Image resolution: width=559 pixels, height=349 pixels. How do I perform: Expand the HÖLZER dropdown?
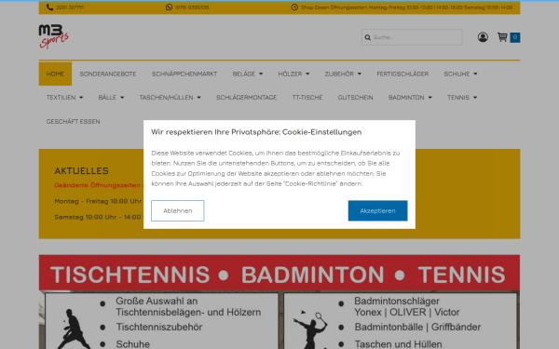(293, 74)
